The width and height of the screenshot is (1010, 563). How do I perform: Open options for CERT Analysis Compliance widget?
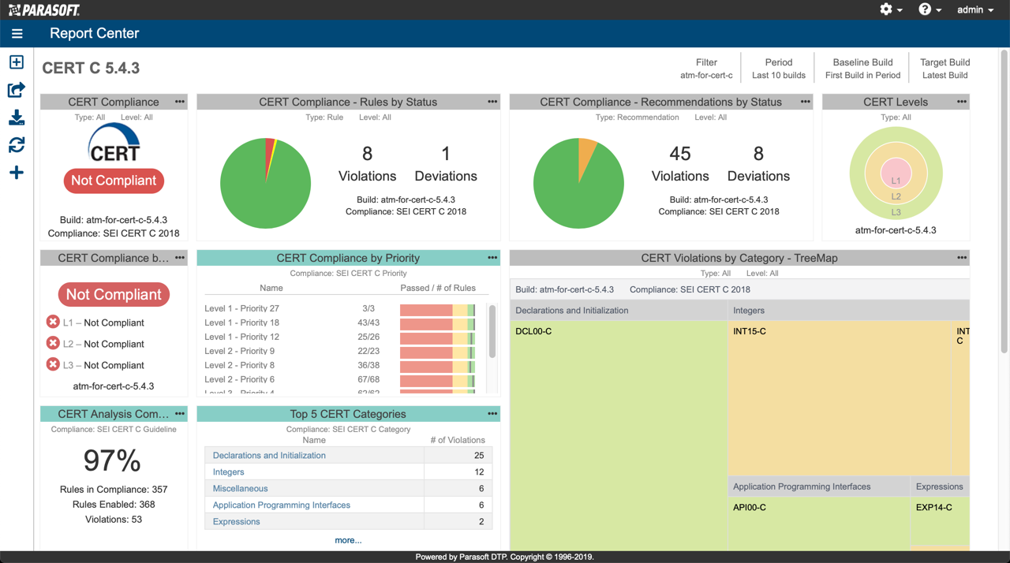pos(180,414)
